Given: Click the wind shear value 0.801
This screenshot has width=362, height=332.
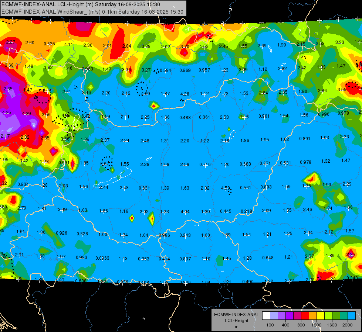Looking at the screenshot, I should (305, 138).
